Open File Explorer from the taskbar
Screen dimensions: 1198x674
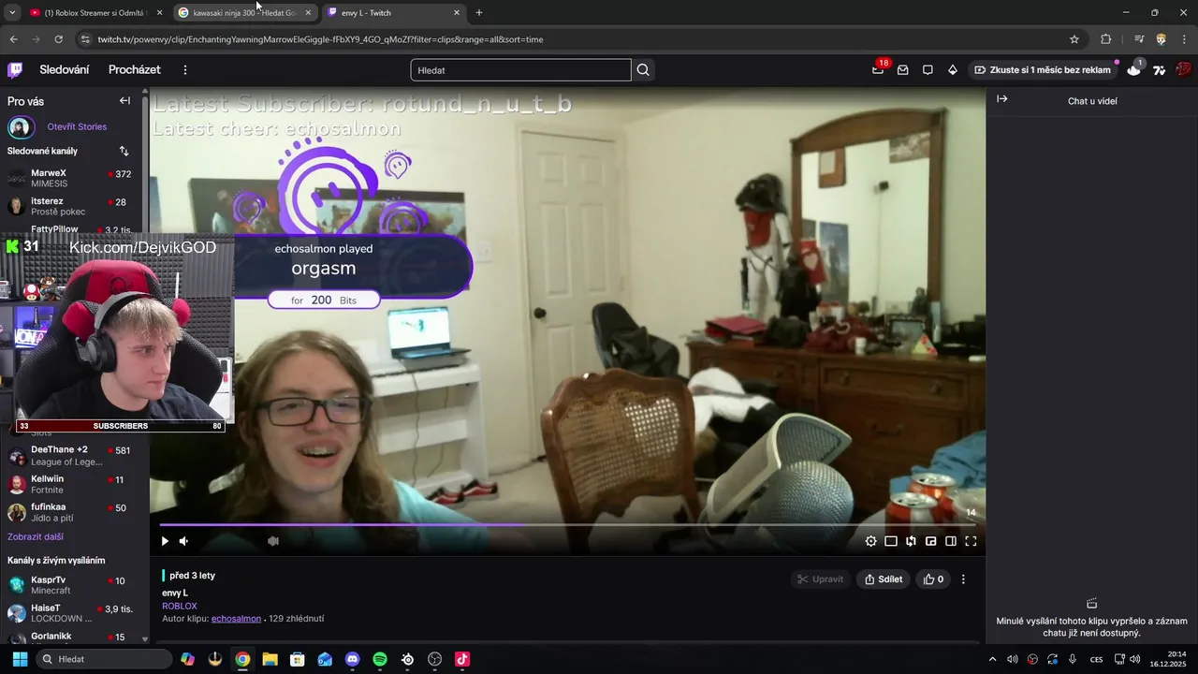coord(270,659)
